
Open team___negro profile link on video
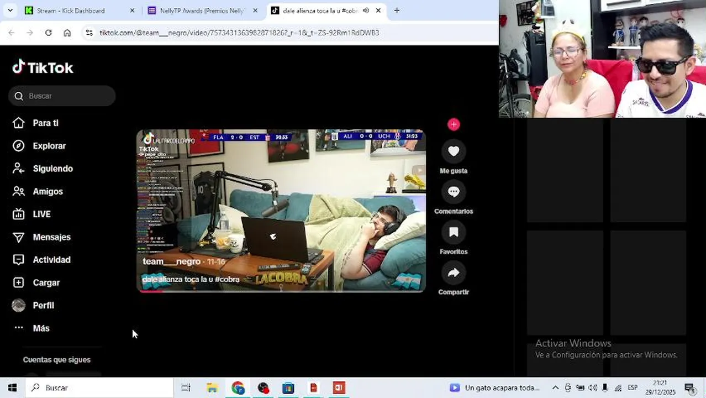(171, 261)
